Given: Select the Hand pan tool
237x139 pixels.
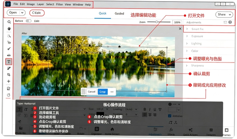Looking at the screenshot, I should [9, 29].
